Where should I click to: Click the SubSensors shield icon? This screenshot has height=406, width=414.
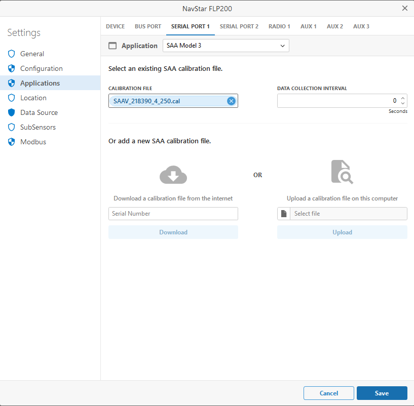coord(11,127)
